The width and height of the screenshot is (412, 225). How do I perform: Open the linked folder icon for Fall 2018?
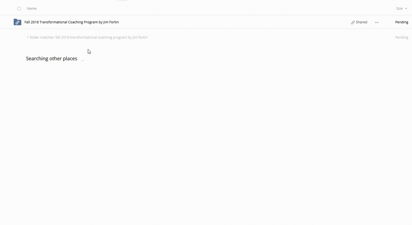(18, 22)
